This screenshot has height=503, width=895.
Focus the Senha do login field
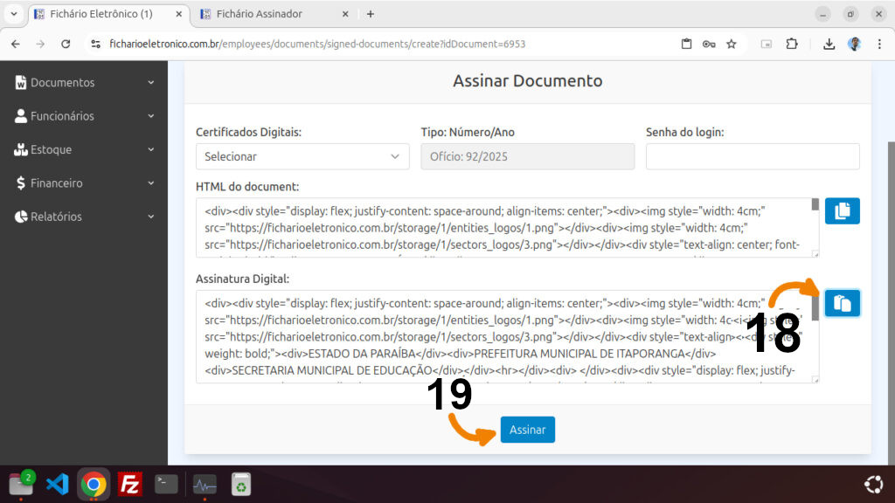(x=753, y=156)
